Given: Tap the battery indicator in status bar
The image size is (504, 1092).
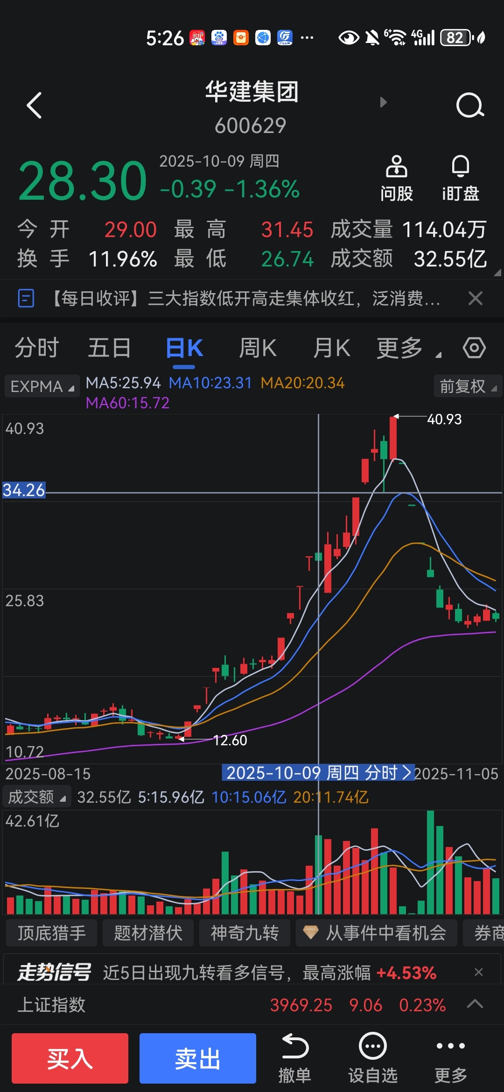Looking at the screenshot, I should click(x=456, y=38).
